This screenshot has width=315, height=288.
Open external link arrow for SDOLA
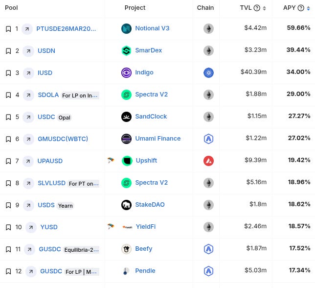pos(28,95)
